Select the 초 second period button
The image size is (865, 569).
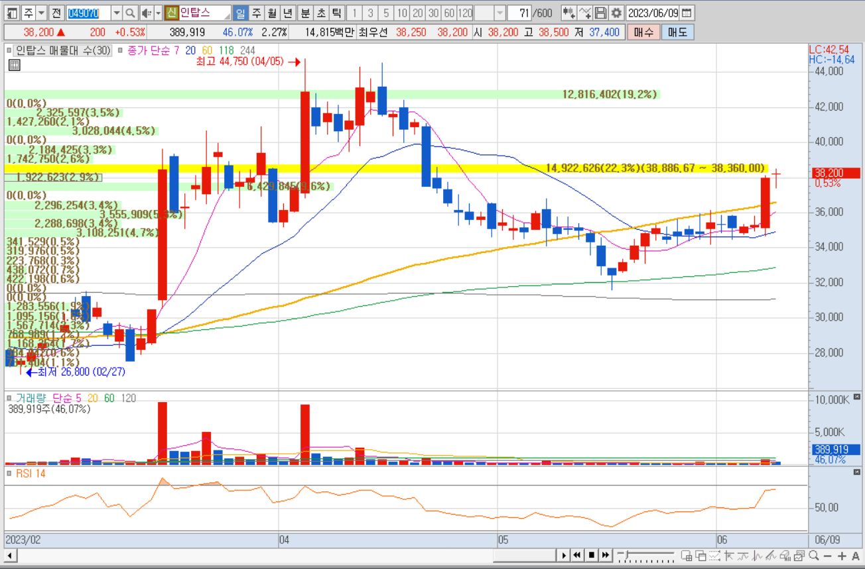321,13
